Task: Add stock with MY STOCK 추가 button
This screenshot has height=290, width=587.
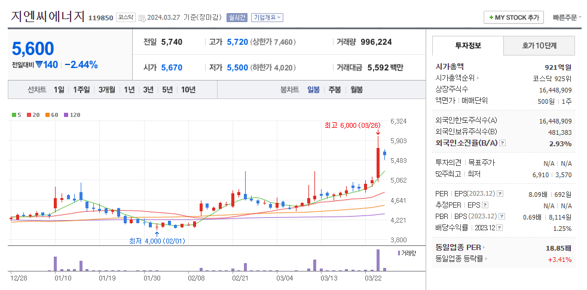Action: (x=513, y=17)
